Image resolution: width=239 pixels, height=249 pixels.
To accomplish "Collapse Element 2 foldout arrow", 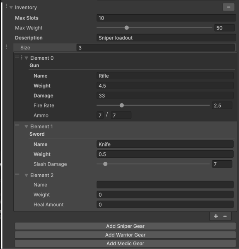I will [x=27, y=175].
